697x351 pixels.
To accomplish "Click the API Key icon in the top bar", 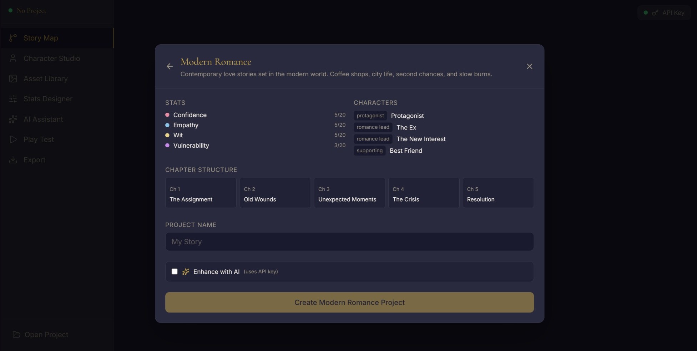I will [x=655, y=12].
